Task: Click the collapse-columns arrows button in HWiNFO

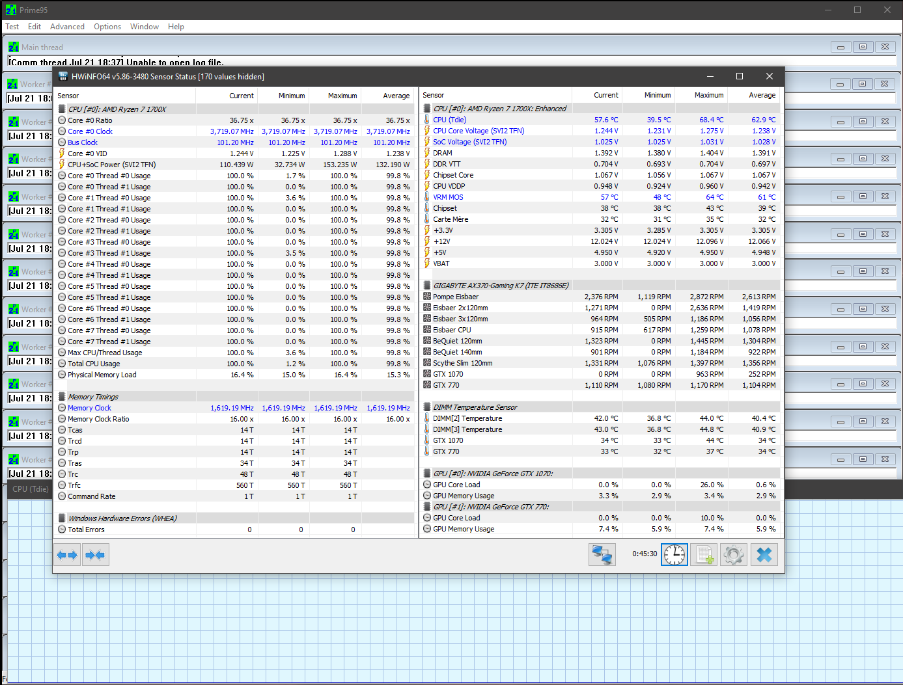Action: tap(95, 555)
